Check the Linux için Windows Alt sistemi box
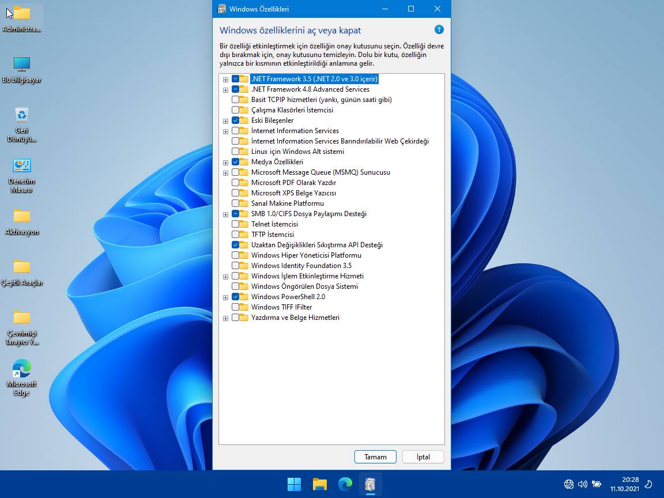This screenshot has height=498, width=664. pos(236,152)
